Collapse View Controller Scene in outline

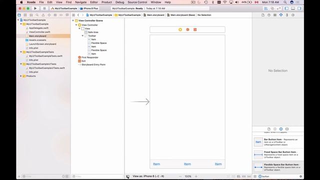click(73, 20)
